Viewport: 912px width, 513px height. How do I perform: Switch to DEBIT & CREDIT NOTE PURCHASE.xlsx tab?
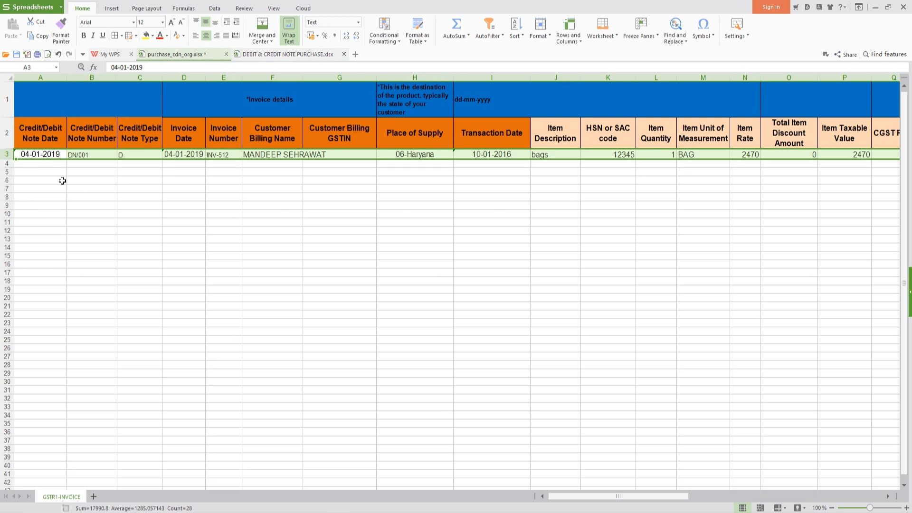(287, 54)
